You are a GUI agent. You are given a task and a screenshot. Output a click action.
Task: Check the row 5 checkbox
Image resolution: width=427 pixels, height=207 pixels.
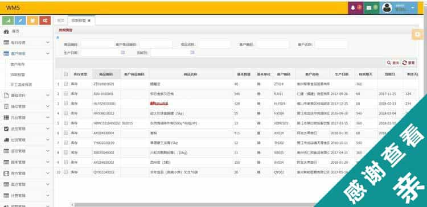click(x=65, y=123)
